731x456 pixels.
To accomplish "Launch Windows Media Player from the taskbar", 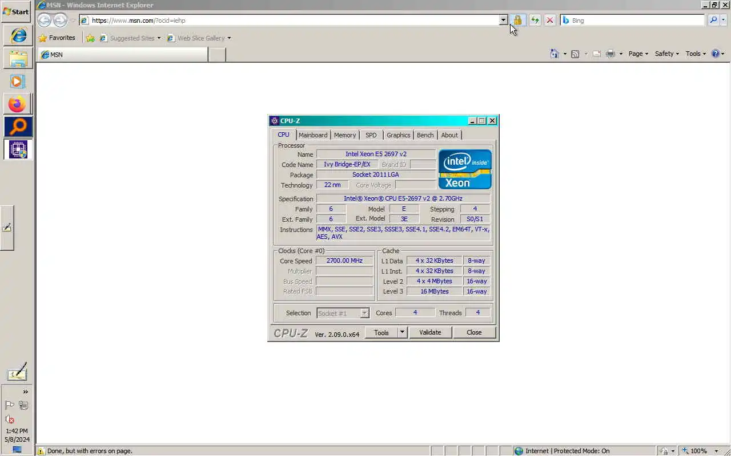I will click(18, 81).
